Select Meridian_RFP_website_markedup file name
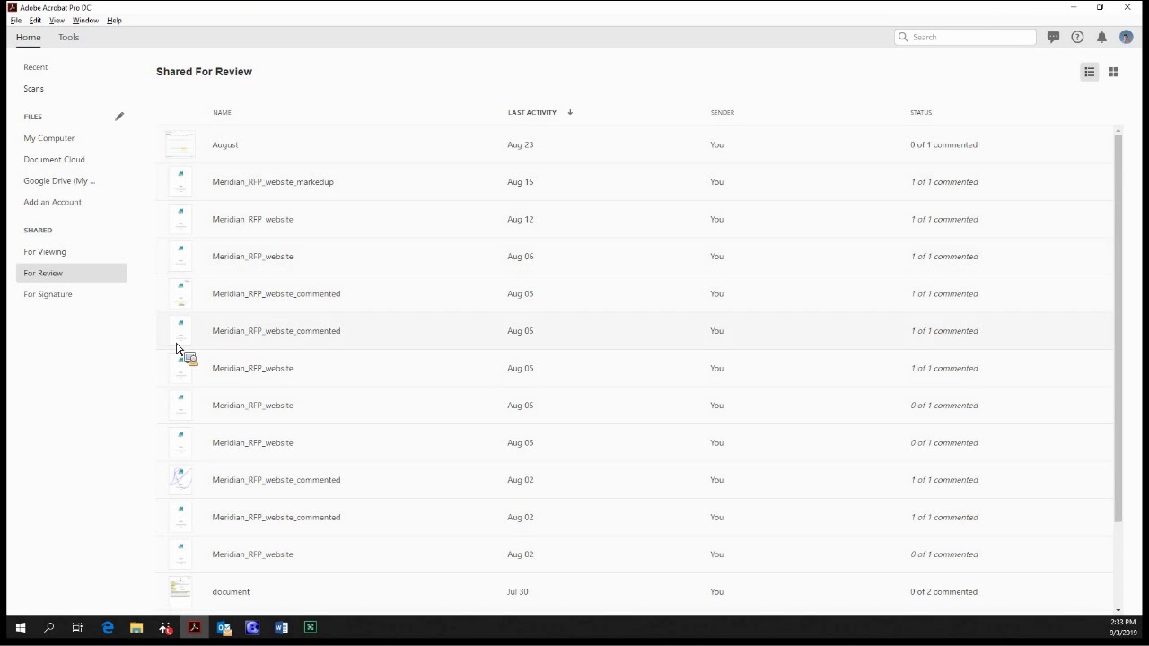Viewport: 1149px width, 646px height. 273,182
